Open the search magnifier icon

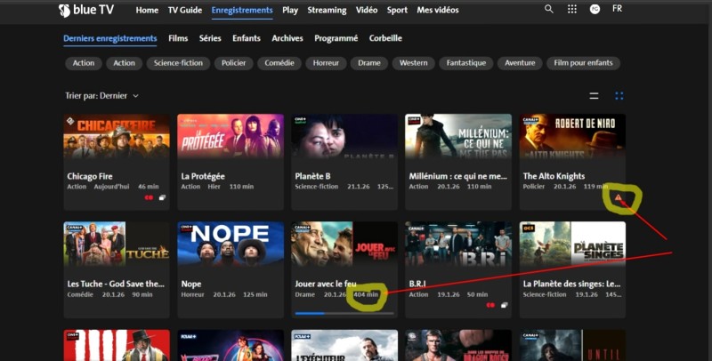click(549, 9)
